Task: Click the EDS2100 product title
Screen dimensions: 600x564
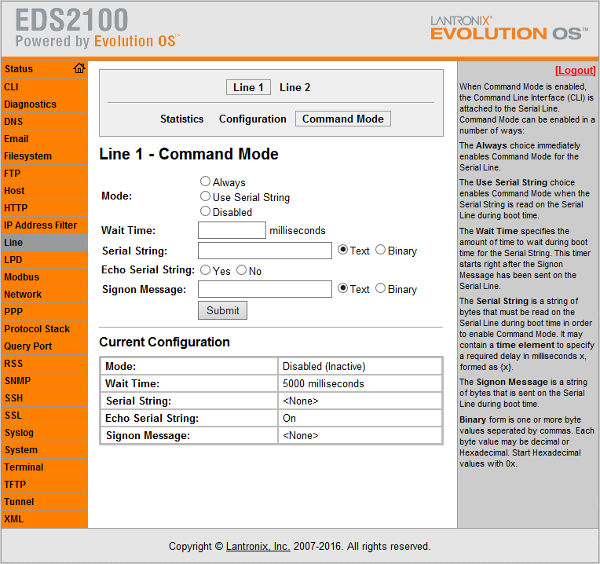Action: [x=71, y=20]
